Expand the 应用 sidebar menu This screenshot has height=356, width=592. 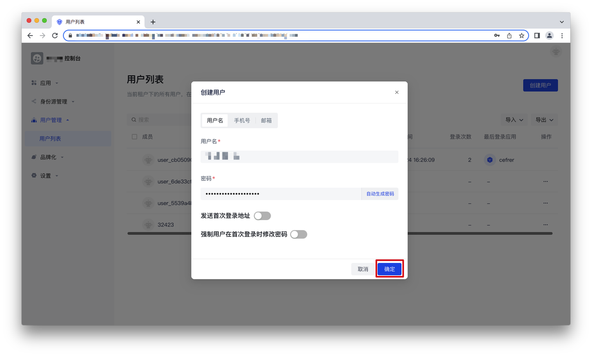(45, 83)
